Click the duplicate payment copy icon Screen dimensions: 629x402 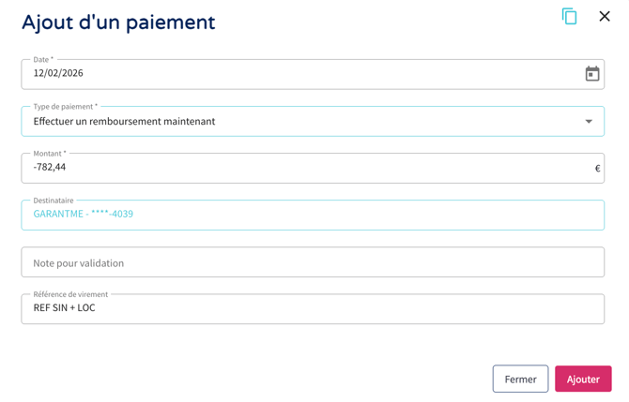pyautogui.click(x=569, y=16)
